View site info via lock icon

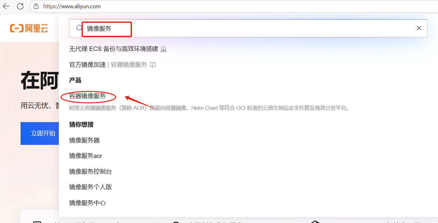36,6
